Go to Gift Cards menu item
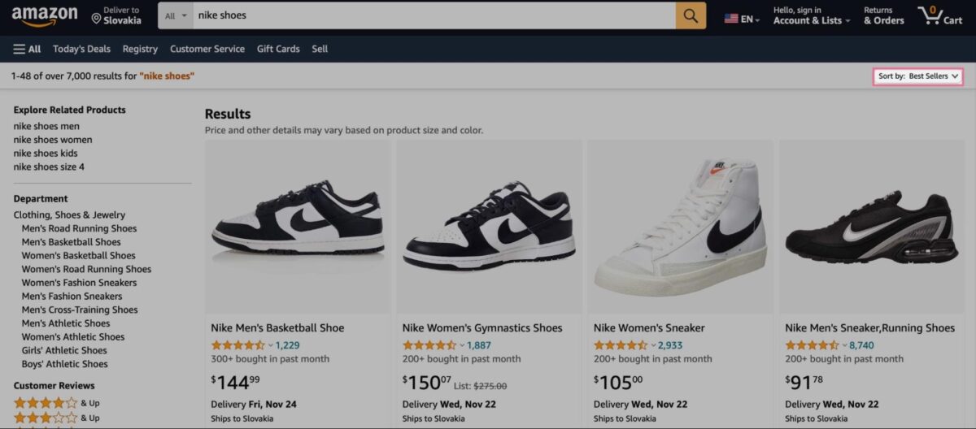This screenshot has width=976, height=429. coord(278,49)
